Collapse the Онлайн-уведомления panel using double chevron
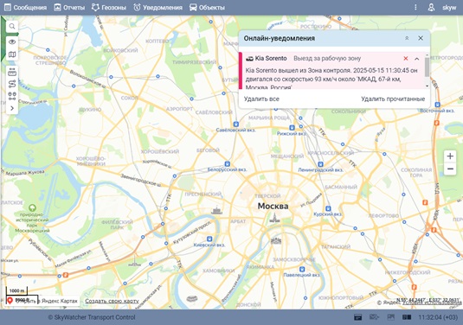The width and height of the screenshot is (463, 325). 407,38
